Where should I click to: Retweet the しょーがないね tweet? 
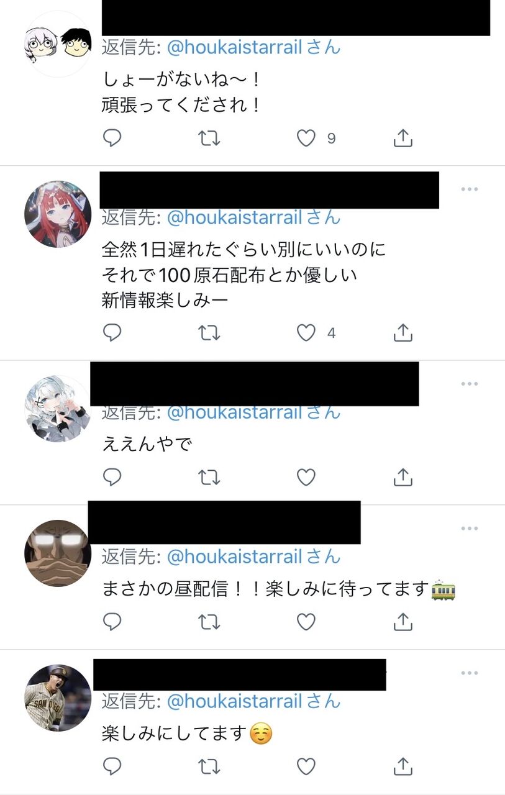tap(209, 138)
